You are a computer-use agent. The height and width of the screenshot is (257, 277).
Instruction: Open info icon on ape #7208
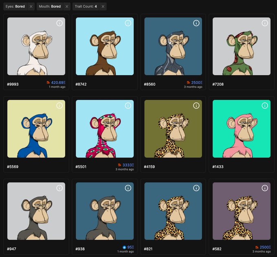[x=265, y=23]
